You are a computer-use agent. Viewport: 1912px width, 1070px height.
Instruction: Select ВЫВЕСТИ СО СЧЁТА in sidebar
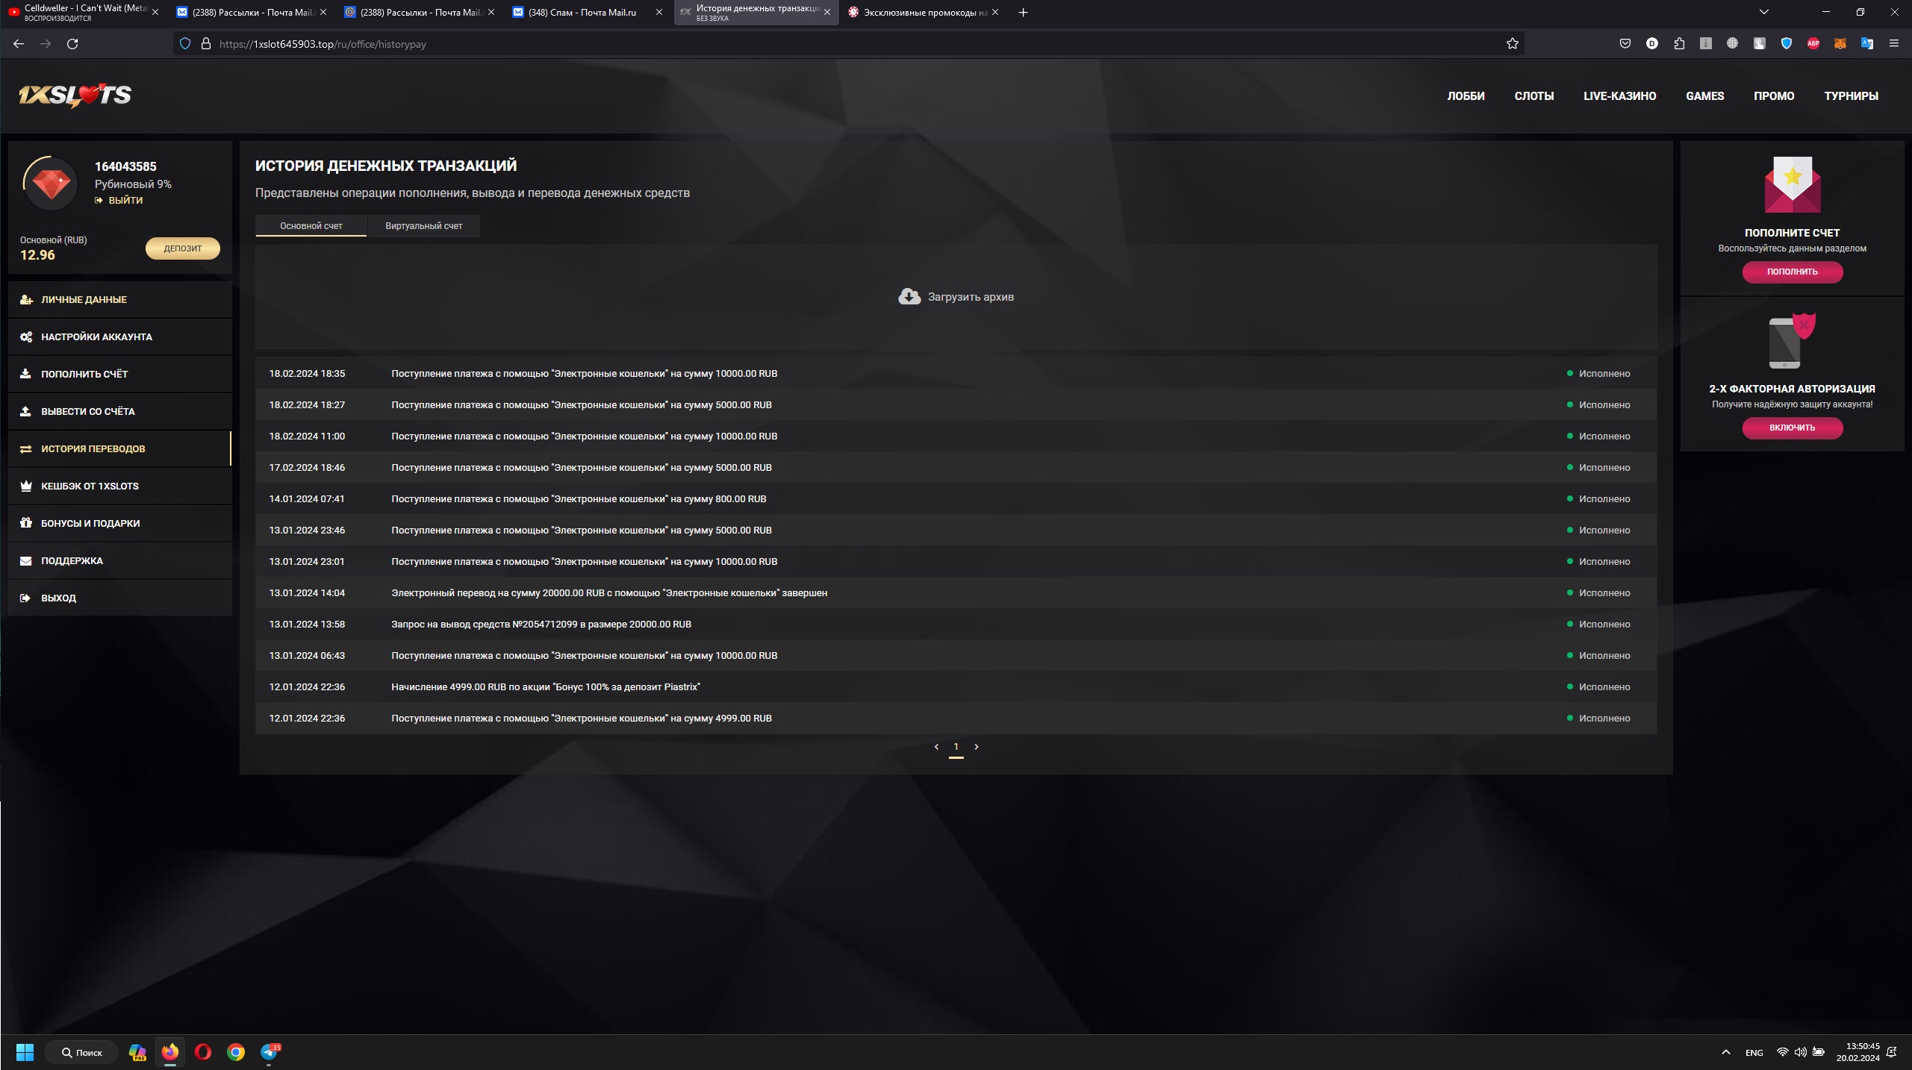(x=88, y=412)
